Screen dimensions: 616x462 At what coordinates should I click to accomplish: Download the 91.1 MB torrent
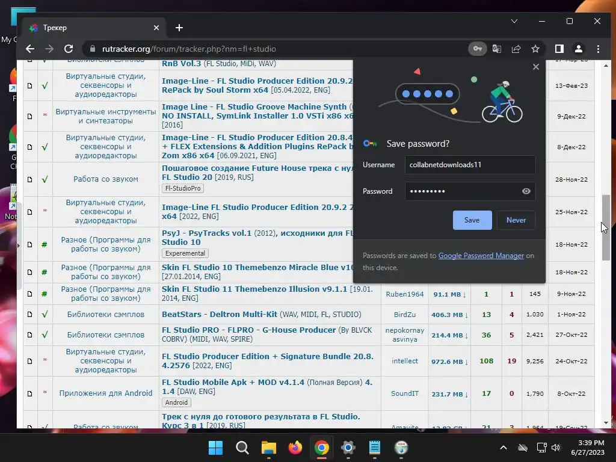pyautogui.click(x=449, y=294)
